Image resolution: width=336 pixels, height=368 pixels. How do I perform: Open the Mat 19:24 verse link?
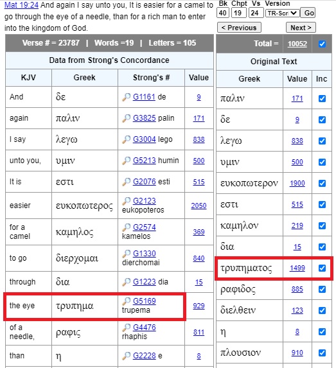(21, 5)
